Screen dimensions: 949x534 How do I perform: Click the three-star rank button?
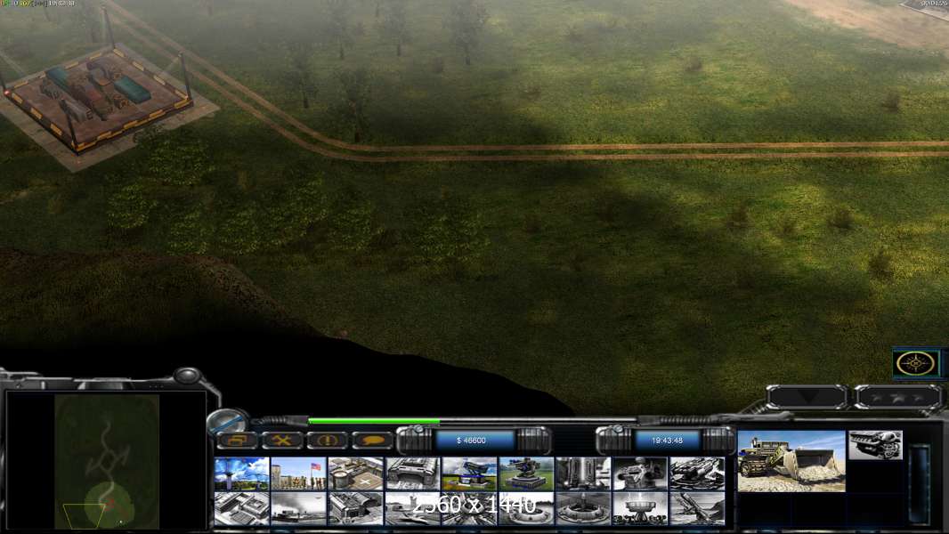[x=898, y=397]
